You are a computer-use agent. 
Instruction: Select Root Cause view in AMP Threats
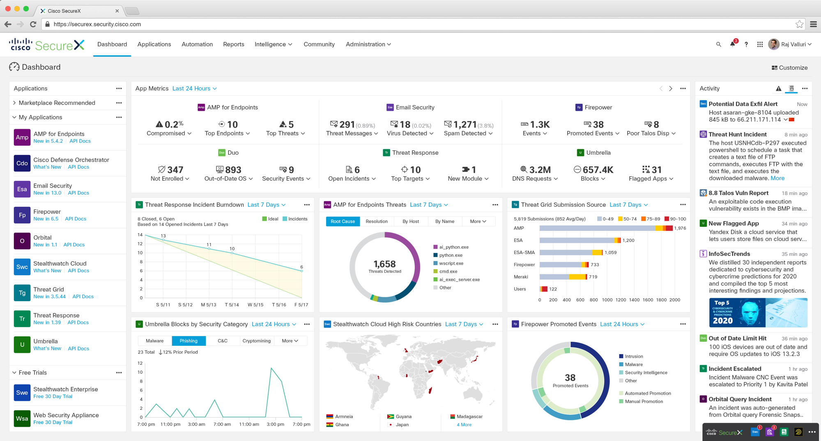click(x=343, y=222)
